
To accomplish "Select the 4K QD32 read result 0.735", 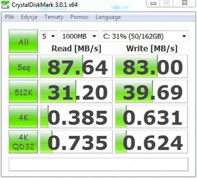I will [x=76, y=142].
